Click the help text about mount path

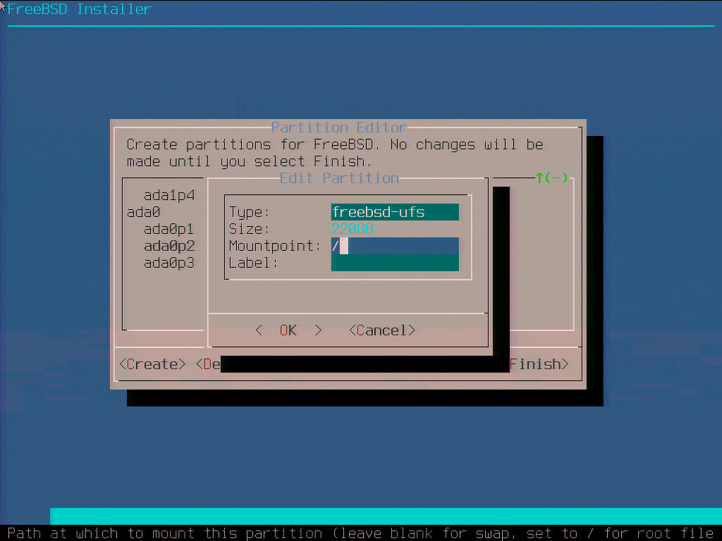[x=361, y=533]
